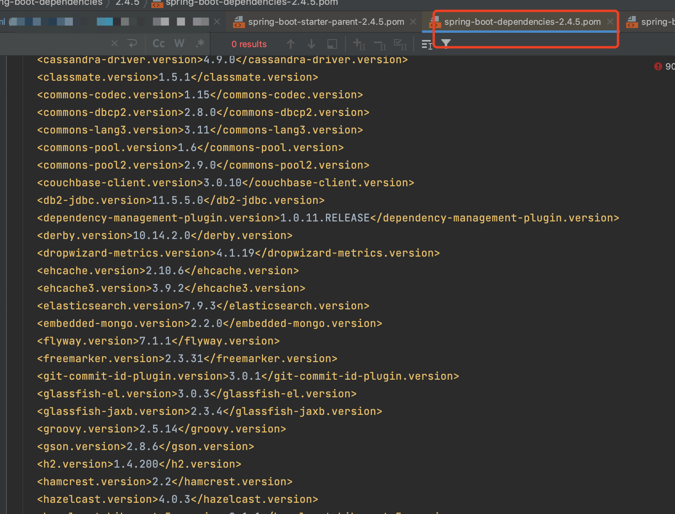675x514 pixels.
Task: Click the glassfish-el.version line
Action: pos(197,394)
